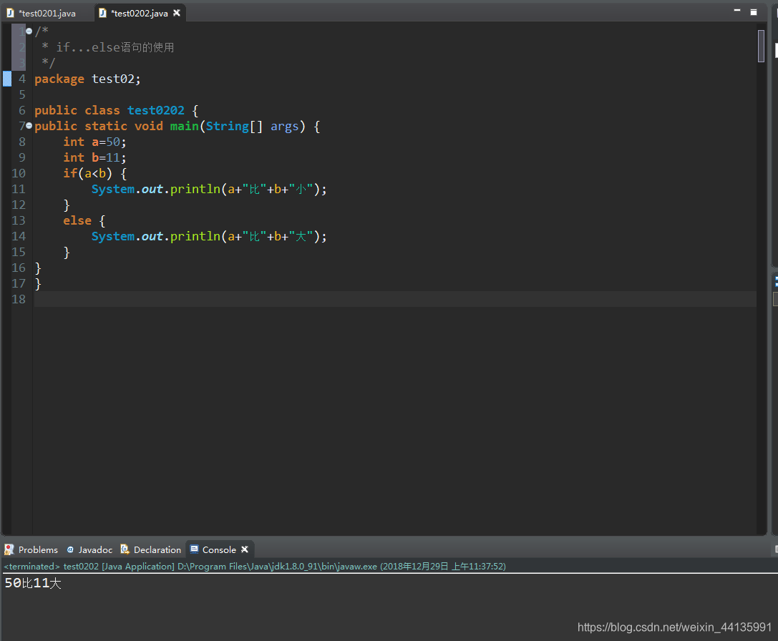Click the println statement on line 14

[209, 236]
